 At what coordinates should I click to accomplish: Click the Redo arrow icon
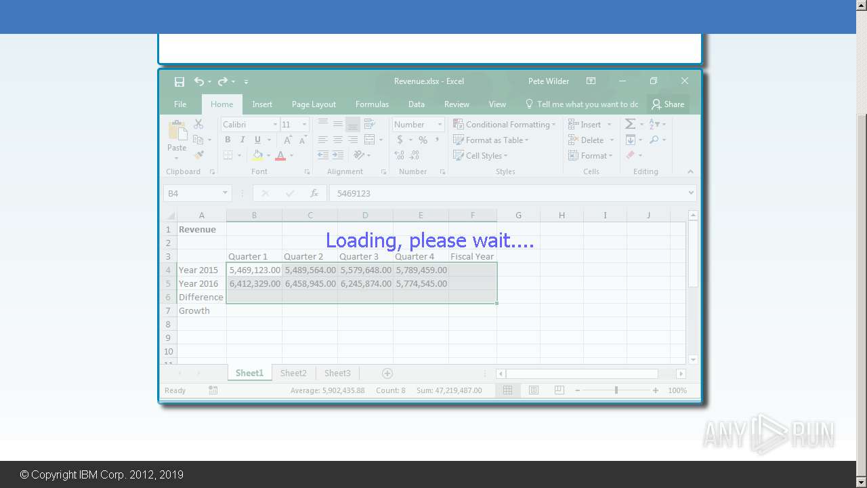[x=223, y=81]
